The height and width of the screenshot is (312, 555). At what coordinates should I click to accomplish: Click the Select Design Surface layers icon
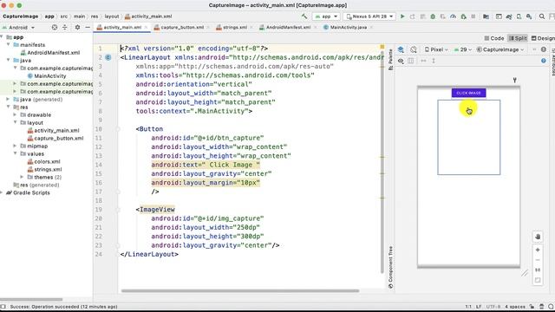point(401,49)
